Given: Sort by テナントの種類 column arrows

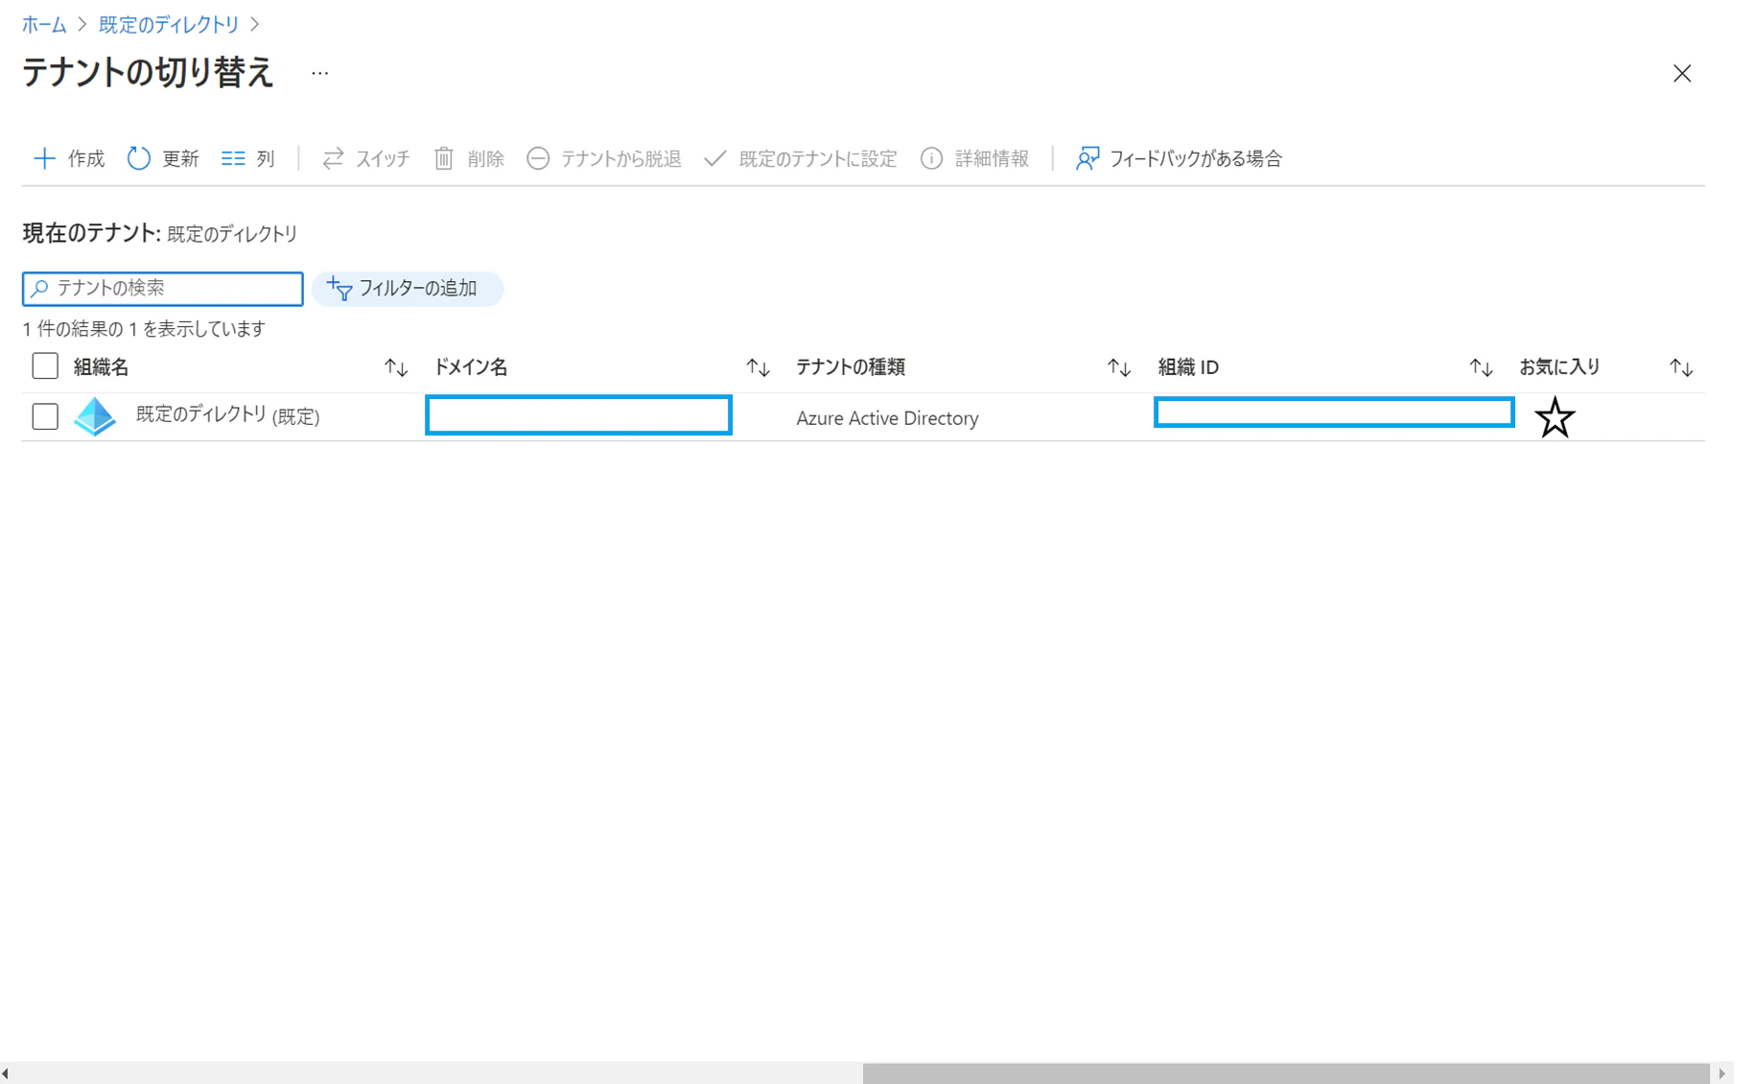Looking at the screenshot, I should tap(1119, 367).
